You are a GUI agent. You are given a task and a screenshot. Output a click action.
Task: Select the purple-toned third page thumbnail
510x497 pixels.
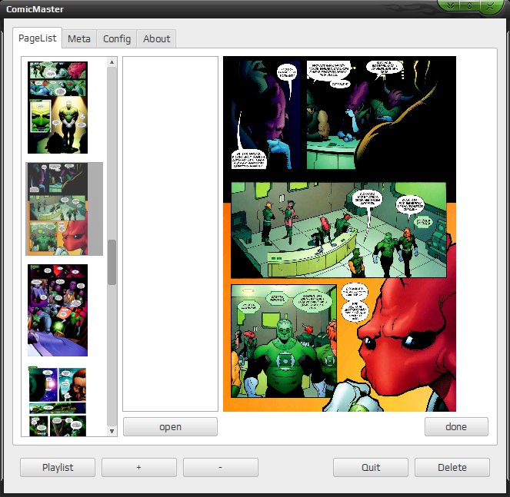58,310
